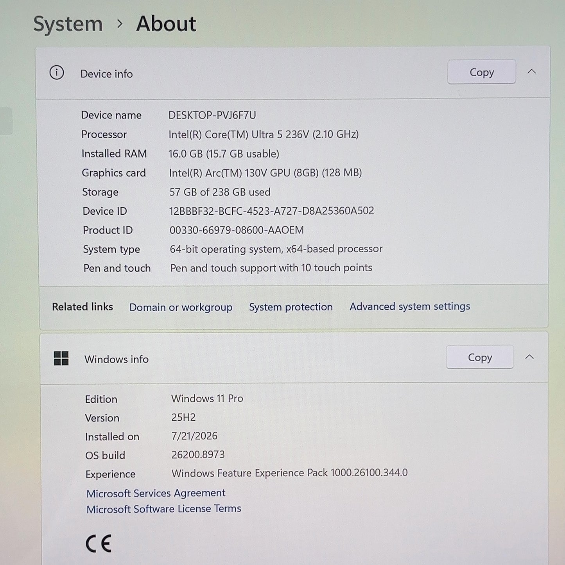Click the Device ID label

105,211
